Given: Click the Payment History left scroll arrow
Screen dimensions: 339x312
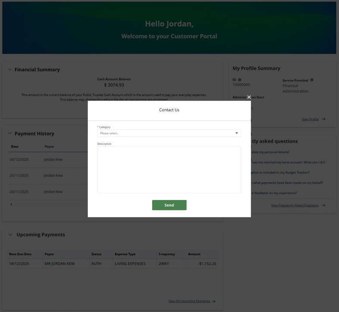Looking at the screenshot, I should [11, 204].
